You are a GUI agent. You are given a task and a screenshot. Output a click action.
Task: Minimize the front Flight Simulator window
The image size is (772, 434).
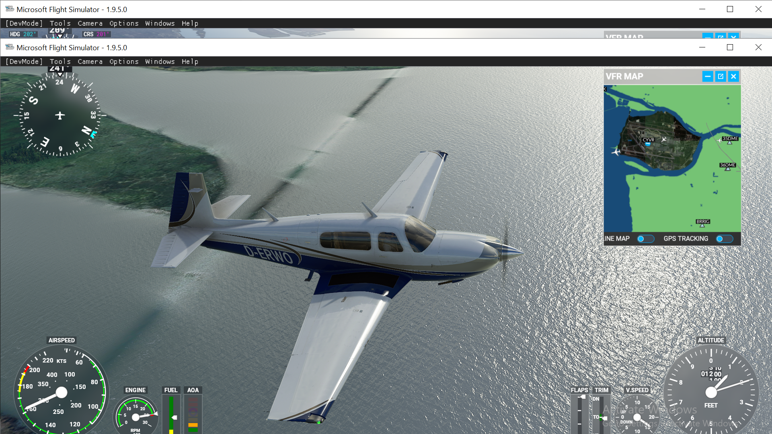pos(702,47)
